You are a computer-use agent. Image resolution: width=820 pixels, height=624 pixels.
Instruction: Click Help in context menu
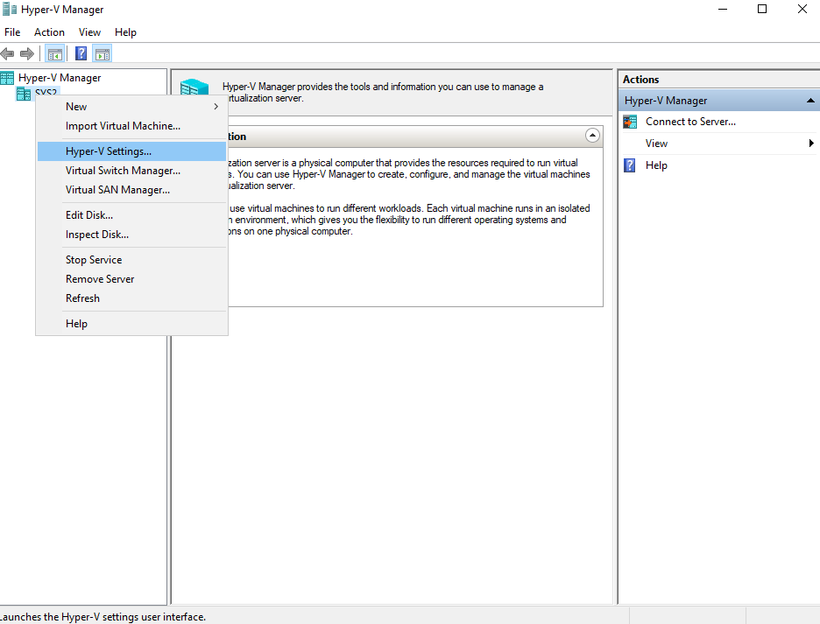coord(131,324)
